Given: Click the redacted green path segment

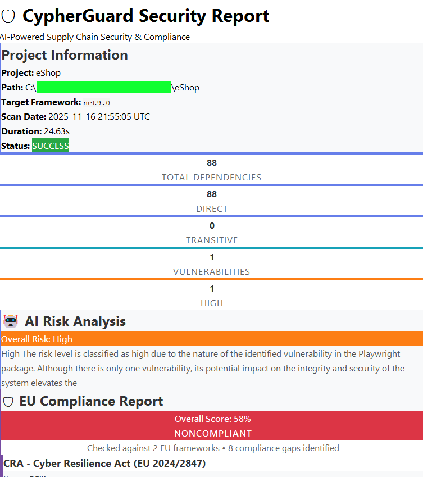Looking at the screenshot, I should (x=103, y=87).
